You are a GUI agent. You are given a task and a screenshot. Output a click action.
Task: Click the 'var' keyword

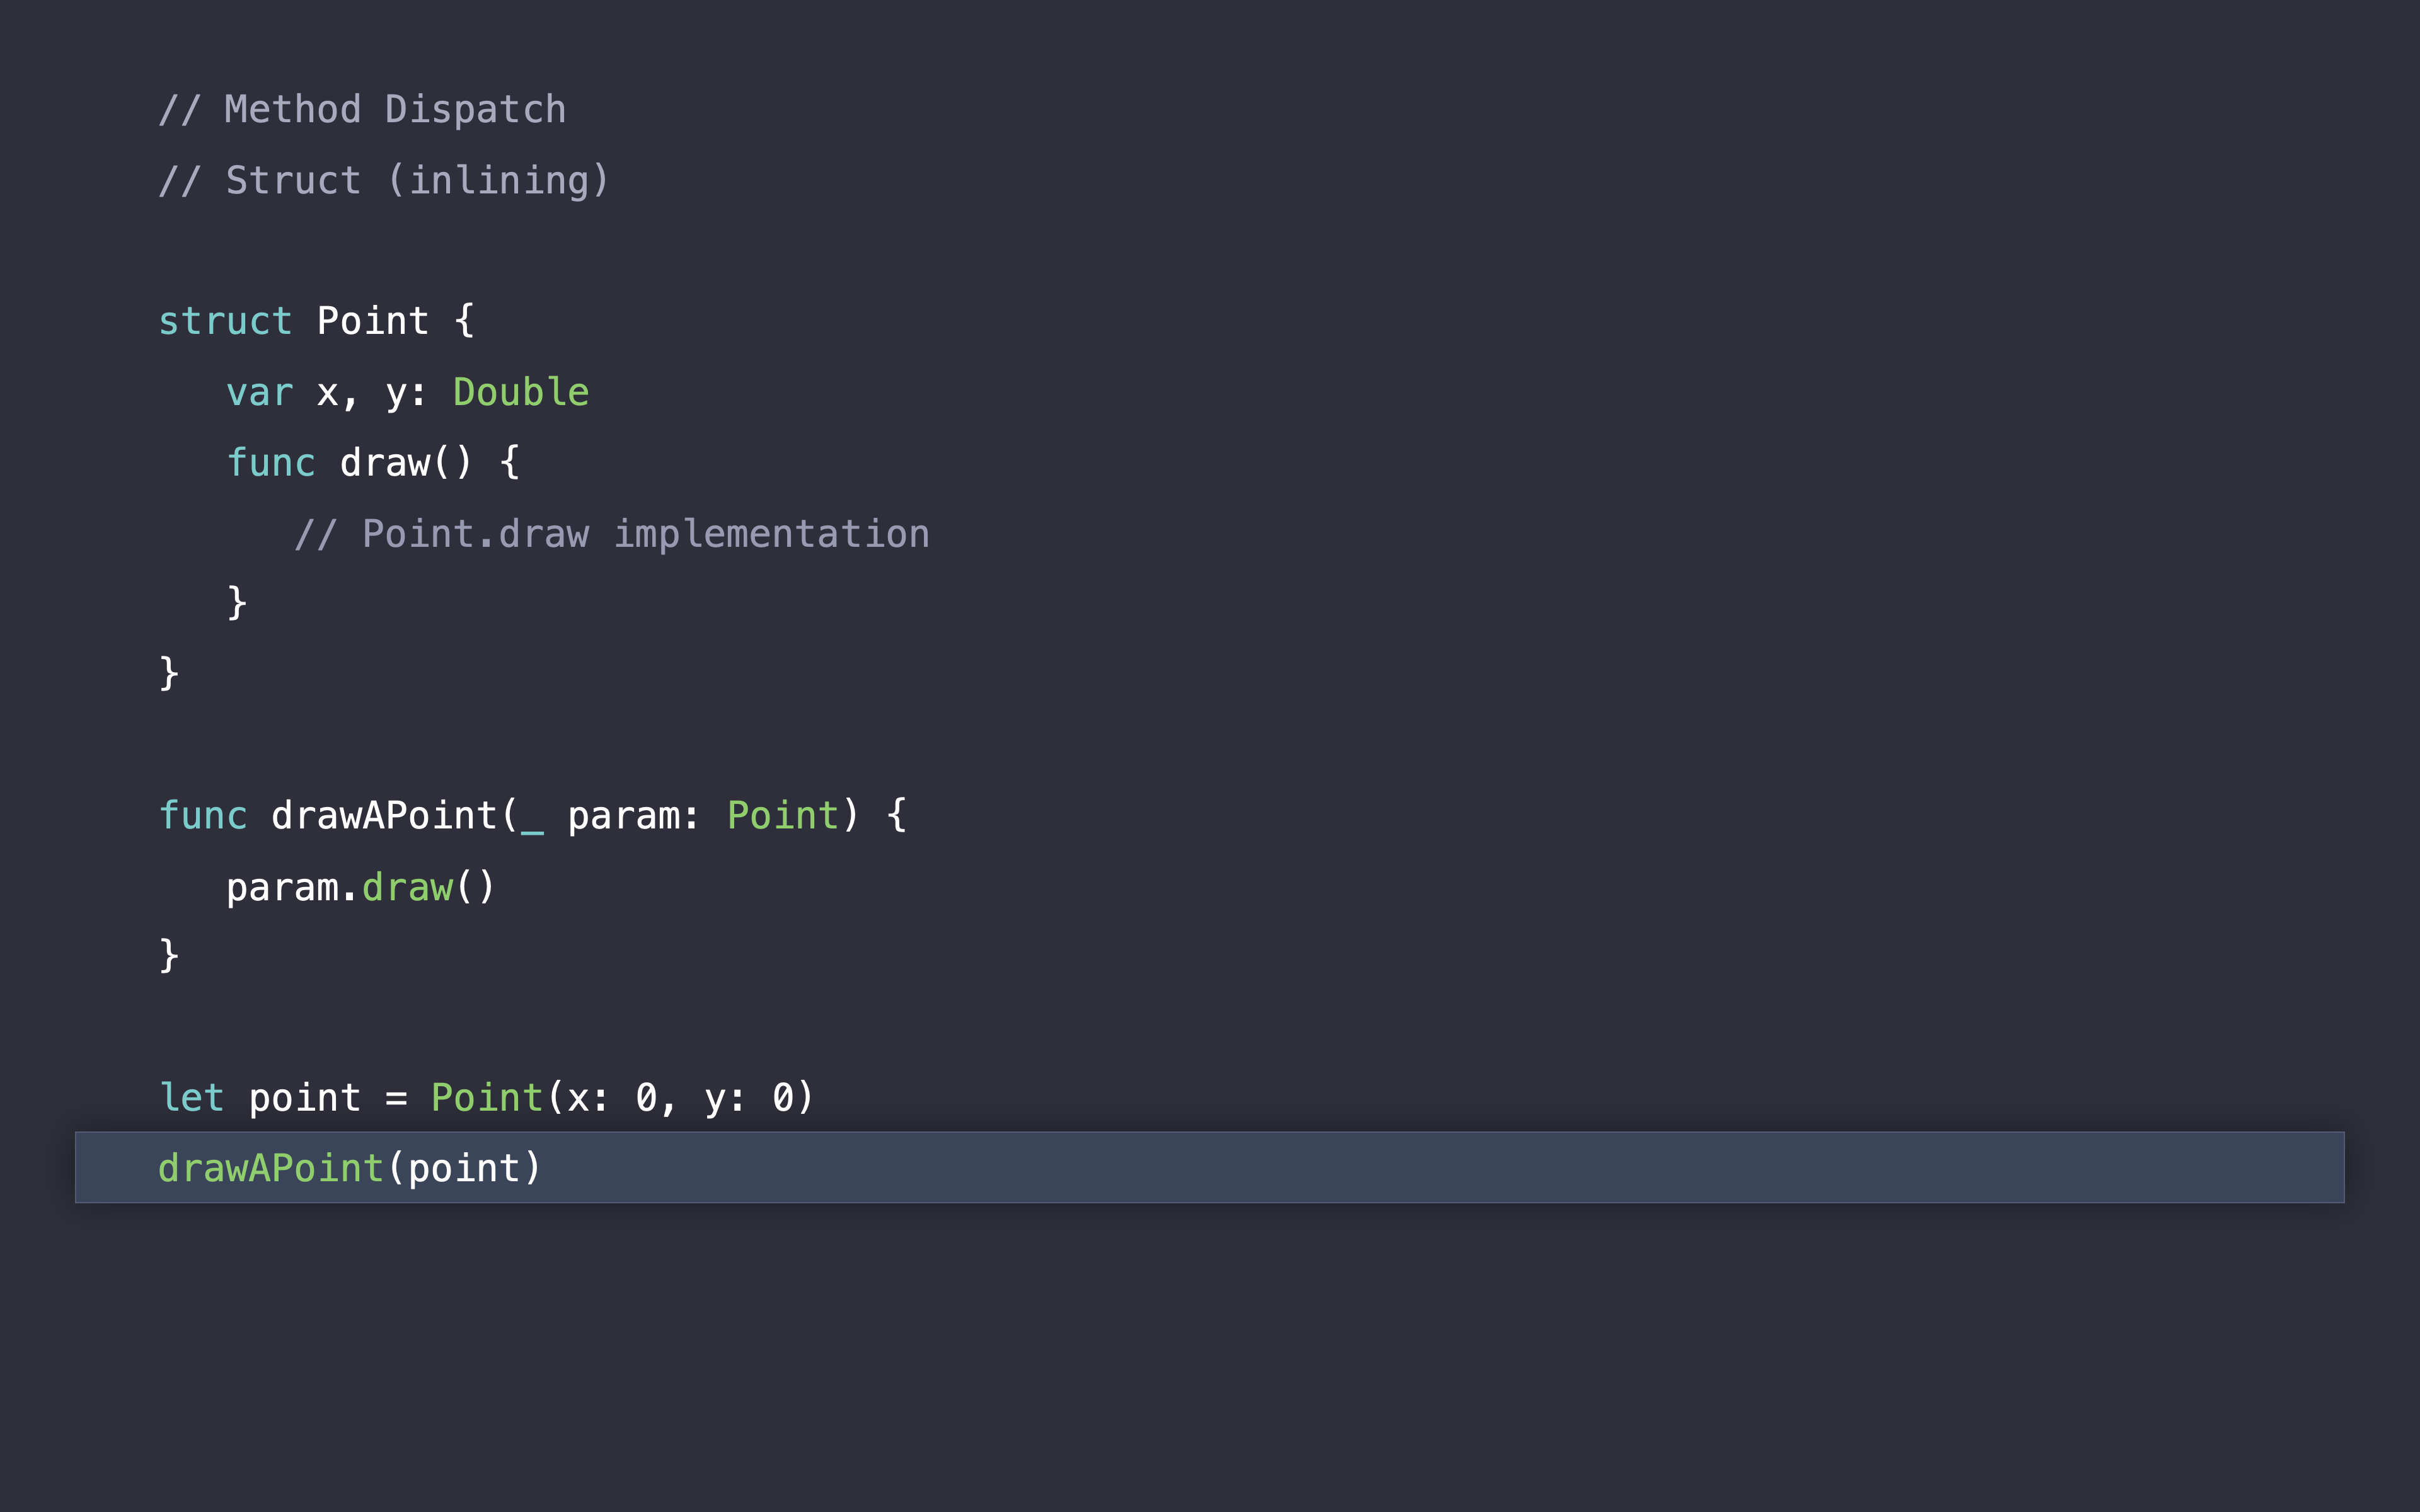click(260, 392)
